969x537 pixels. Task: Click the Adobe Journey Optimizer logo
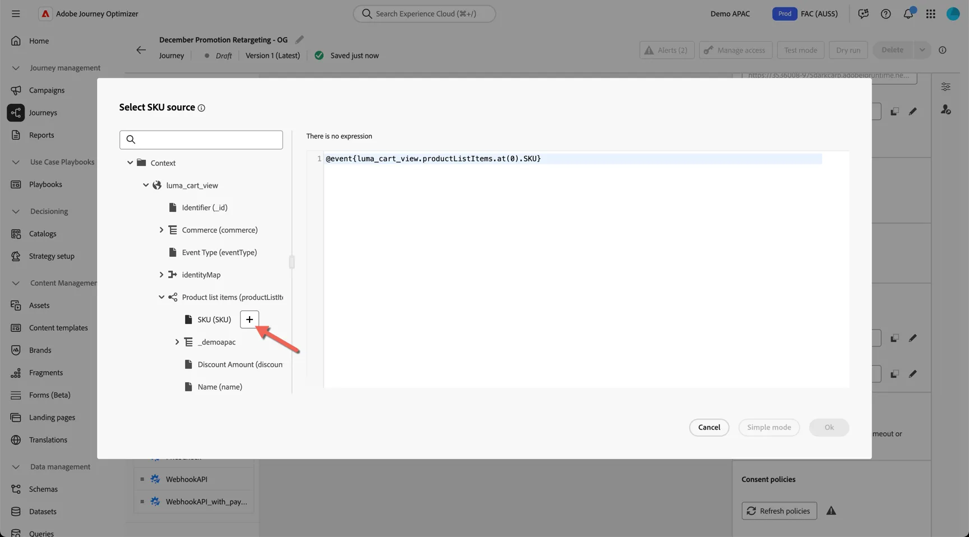point(45,13)
